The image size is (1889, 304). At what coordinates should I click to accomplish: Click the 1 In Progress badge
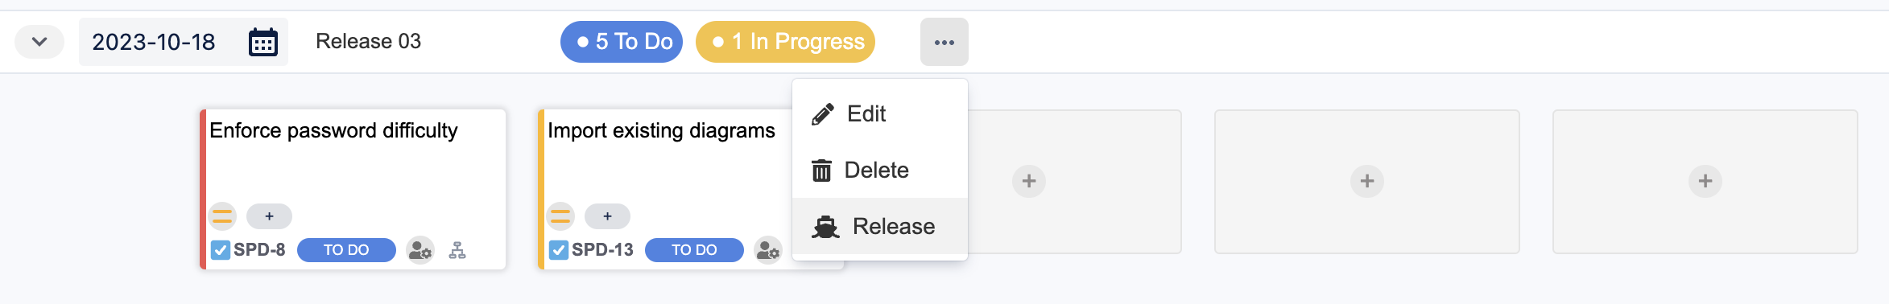tap(785, 42)
